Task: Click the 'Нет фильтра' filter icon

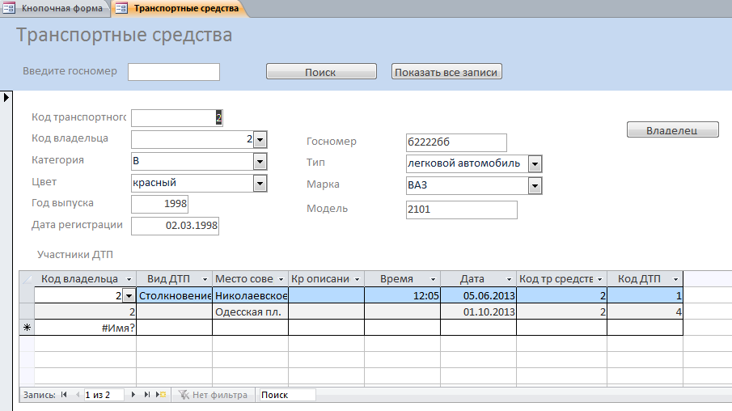Action: (x=184, y=395)
